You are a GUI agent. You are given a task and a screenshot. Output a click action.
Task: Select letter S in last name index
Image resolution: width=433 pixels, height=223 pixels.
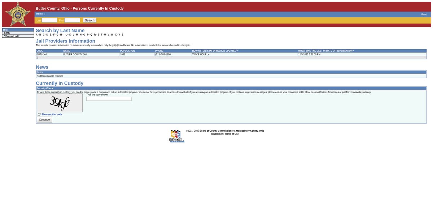pyautogui.click(x=98, y=35)
